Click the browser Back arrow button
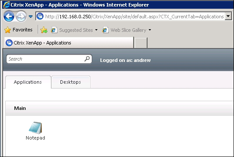 tap(9, 16)
